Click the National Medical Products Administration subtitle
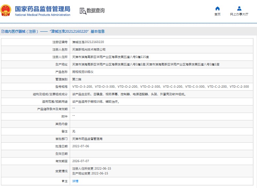Image resolution: width=257 pixels, height=188 pixels. (x=43, y=15)
